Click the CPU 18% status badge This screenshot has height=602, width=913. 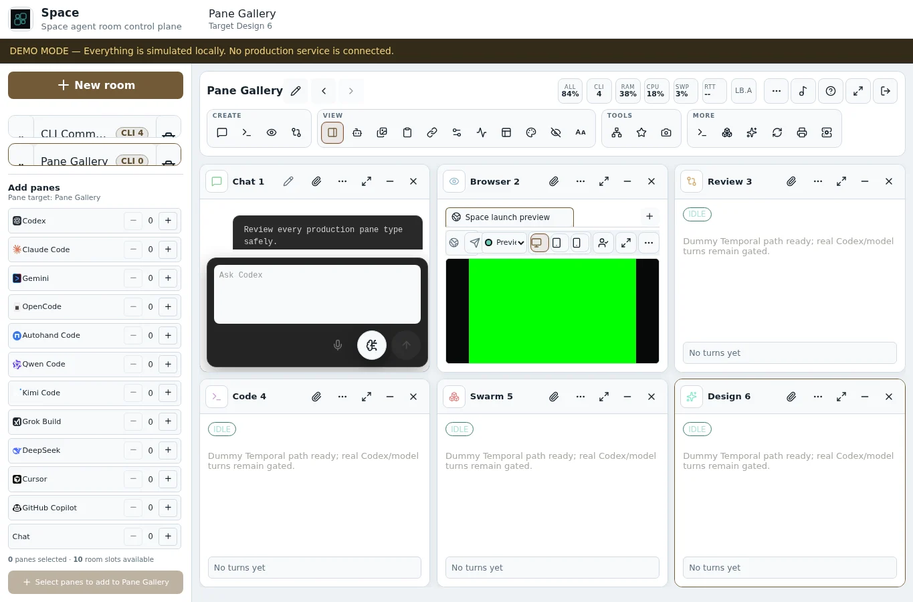[655, 91]
